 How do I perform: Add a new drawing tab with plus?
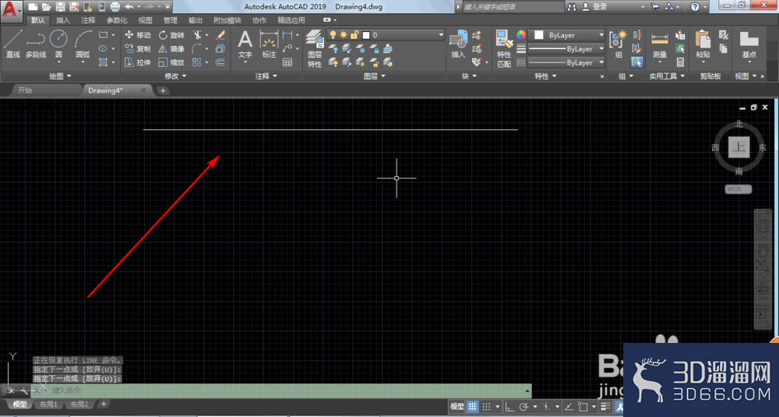coord(163,90)
